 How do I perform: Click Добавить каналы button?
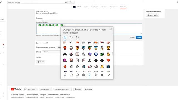[x=152, y=15]
